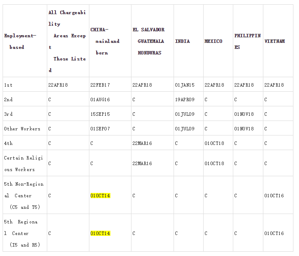The height and width of the screenshot is (256, 299).
Task: Click the highlighted 01OCT14 in 5th Regional row
Action: [x=100, y=233]
